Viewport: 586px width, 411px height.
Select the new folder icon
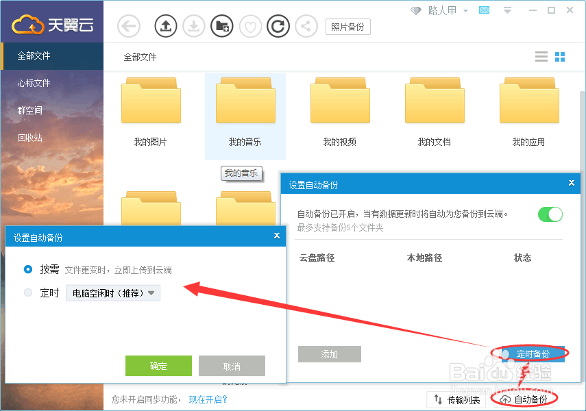pyautogui.click(x=222, y=26)
